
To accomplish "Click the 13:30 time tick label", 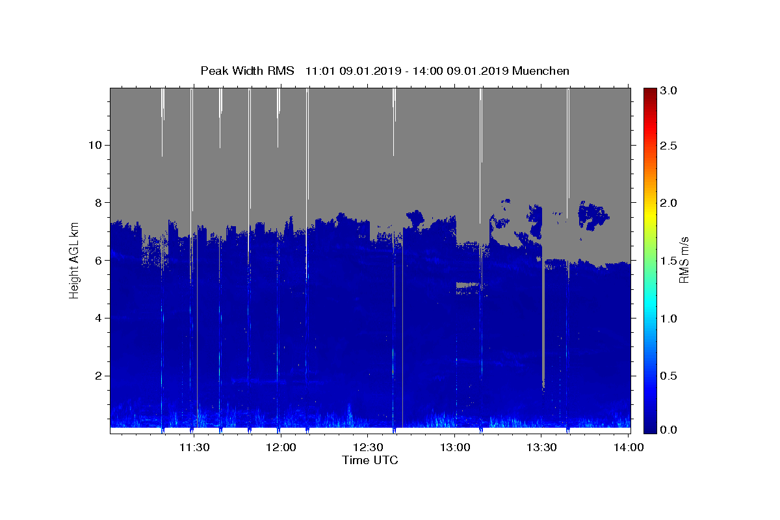I will (541, 447).
